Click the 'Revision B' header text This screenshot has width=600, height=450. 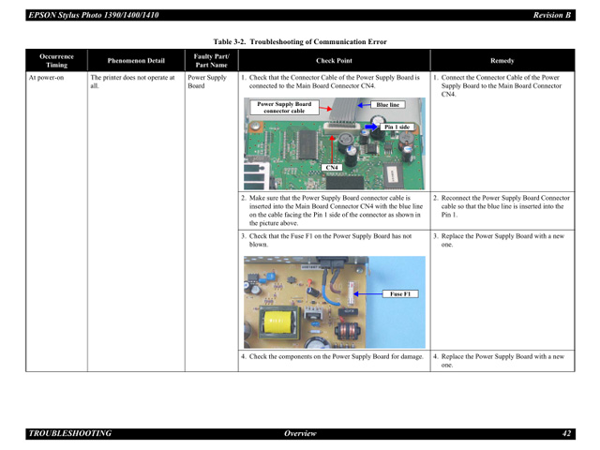click(552, 15)
